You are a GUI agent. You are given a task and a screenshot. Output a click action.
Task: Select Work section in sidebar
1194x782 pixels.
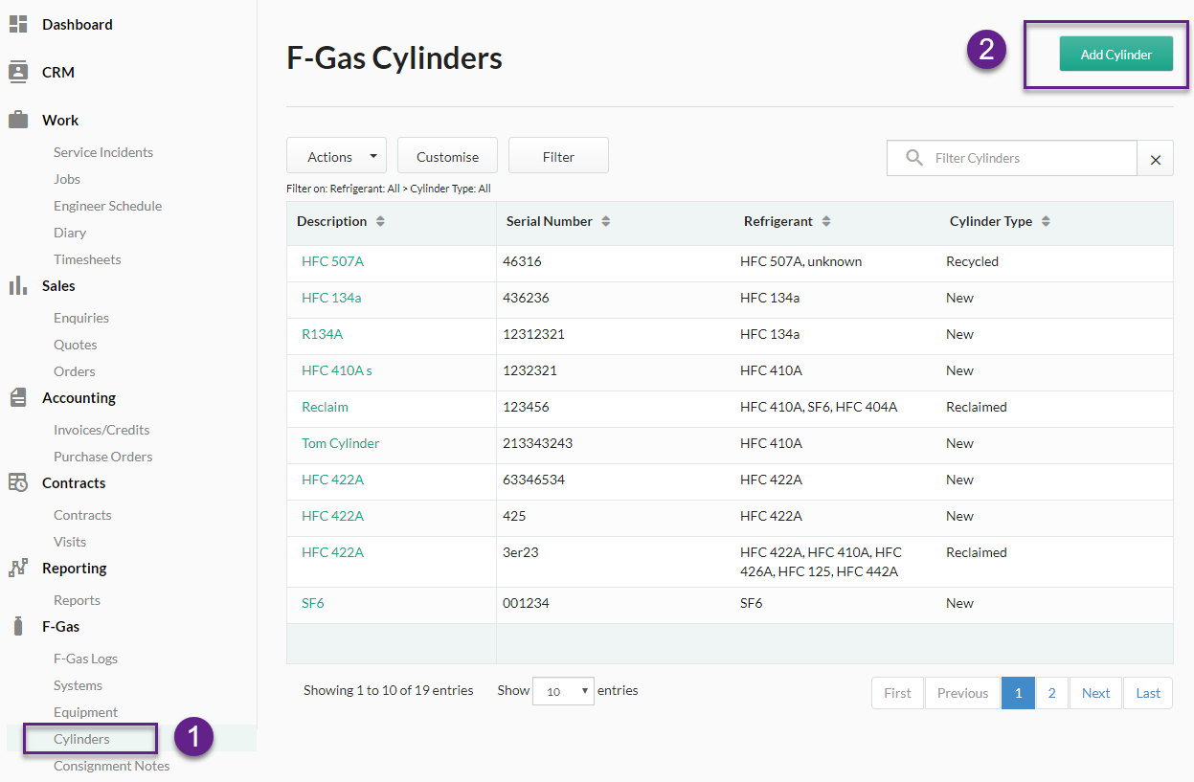[60, 120]
